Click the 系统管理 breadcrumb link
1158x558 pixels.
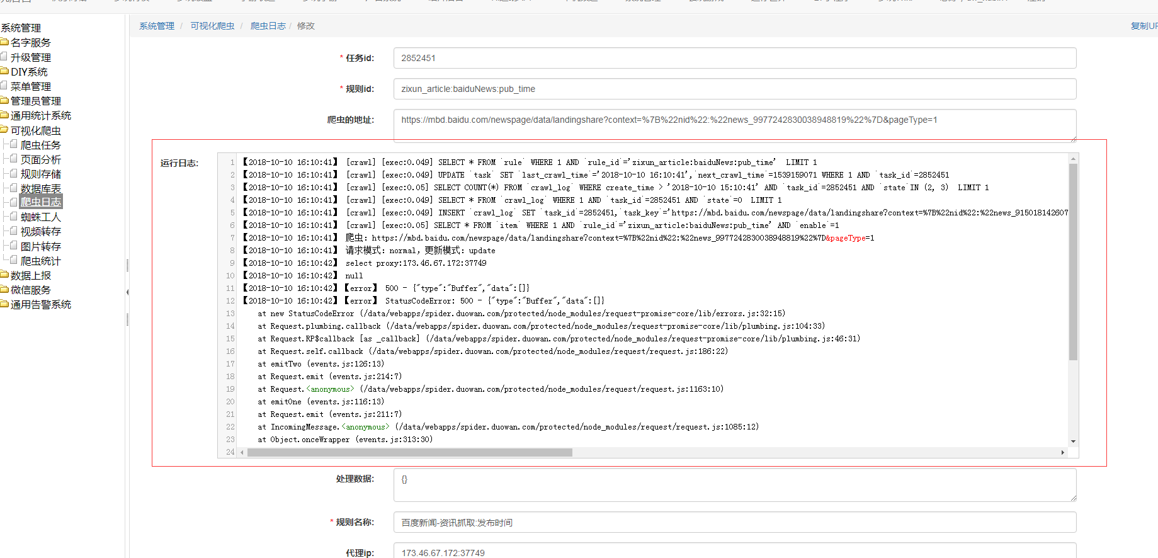(x=157, y=26)
